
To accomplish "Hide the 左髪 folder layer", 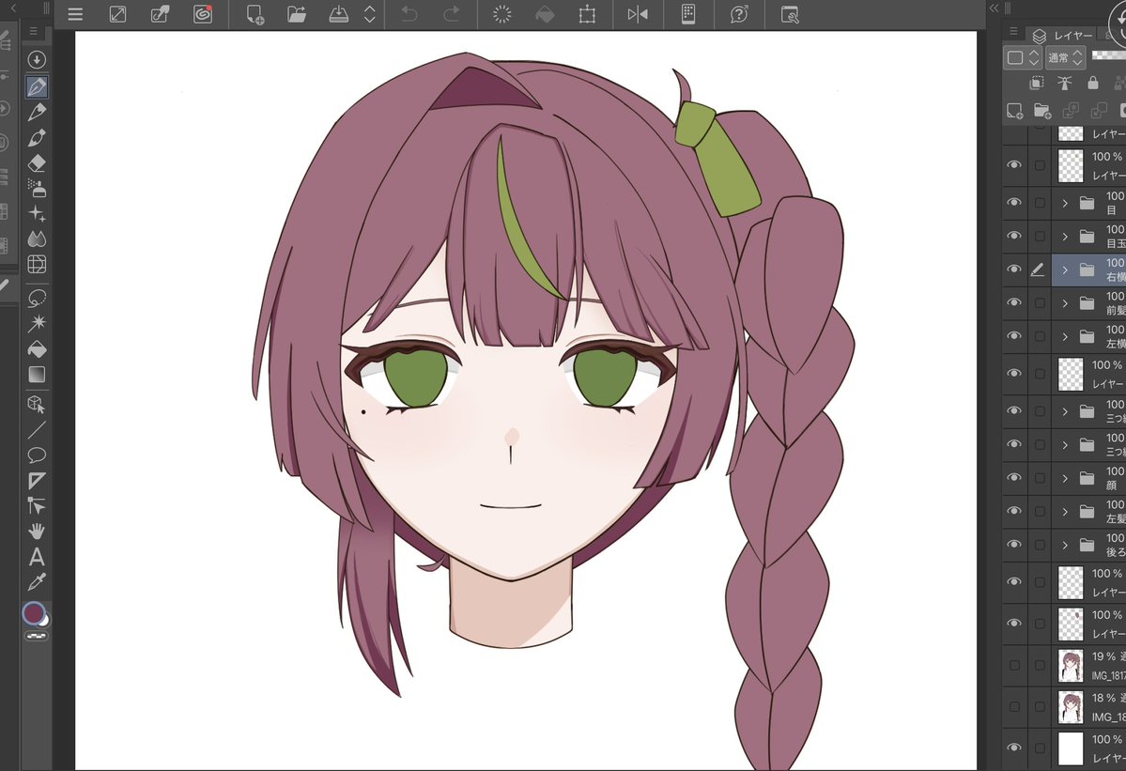I will click(1014, 511).
